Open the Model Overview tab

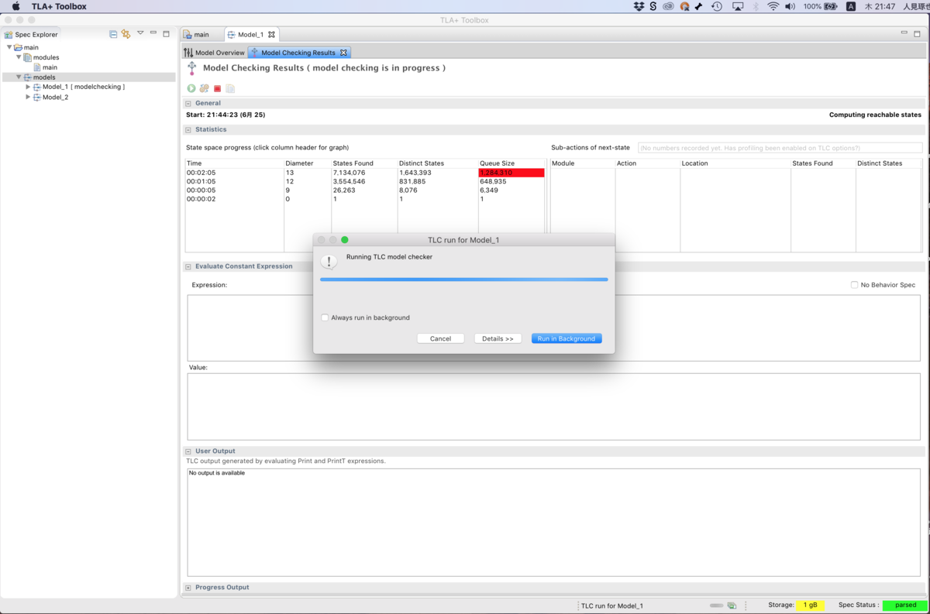pos(214,53)
